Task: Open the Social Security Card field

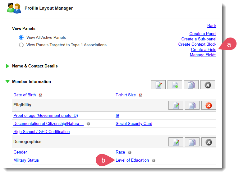Action: click(x=134, y=124)
